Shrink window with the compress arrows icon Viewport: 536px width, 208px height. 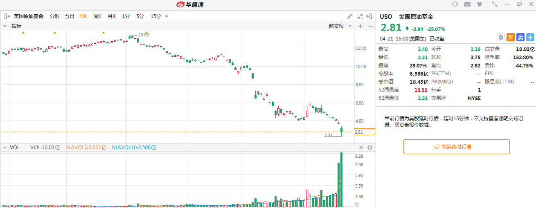pos(495,4)
